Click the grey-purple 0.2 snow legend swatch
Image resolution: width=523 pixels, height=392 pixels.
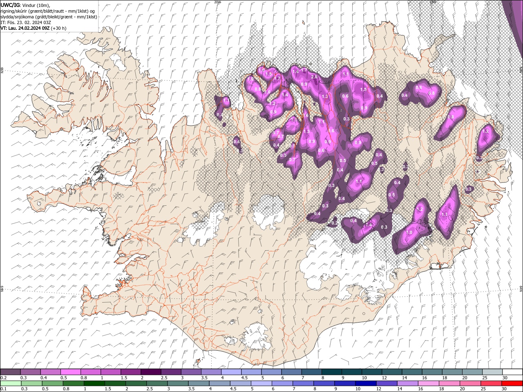tap(10, 372)
